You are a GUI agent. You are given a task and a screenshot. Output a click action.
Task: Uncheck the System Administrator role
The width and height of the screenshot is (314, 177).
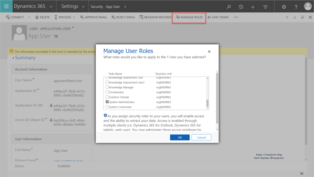[107, 102]
